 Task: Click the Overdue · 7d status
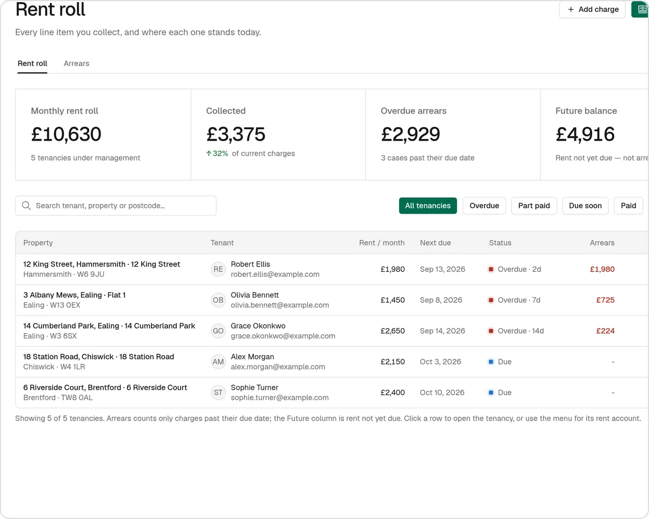point(515,300)
